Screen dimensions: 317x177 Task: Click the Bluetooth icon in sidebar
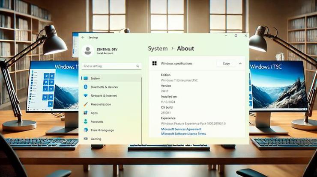tap(86, 87)
